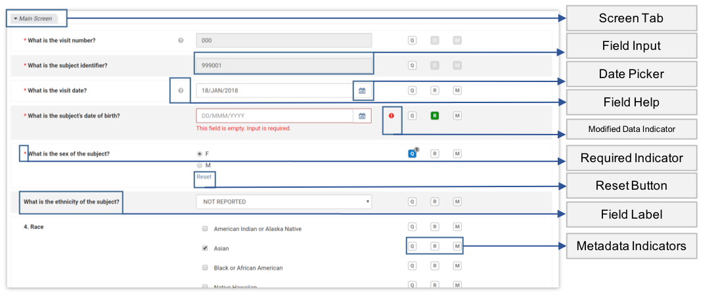The image size is (718, 302).
Task: Click Q indicator on visit date row
Action: (x=412, y=91)
